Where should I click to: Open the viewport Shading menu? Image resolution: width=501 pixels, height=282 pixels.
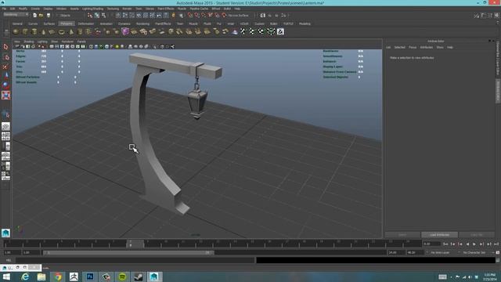point(28,42)
